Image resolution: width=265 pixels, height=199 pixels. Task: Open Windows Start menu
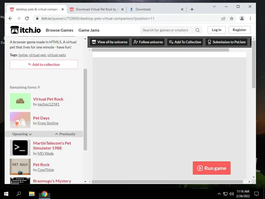pyautogui.click(x=6, y=194)
